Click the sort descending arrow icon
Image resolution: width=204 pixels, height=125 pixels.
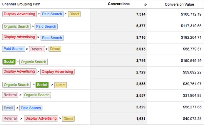[x=145, y=4]
